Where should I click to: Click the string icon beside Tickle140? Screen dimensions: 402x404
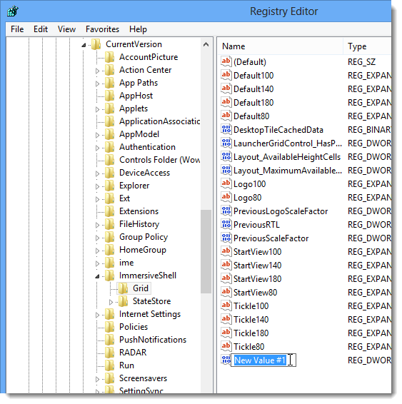[226, 319]
